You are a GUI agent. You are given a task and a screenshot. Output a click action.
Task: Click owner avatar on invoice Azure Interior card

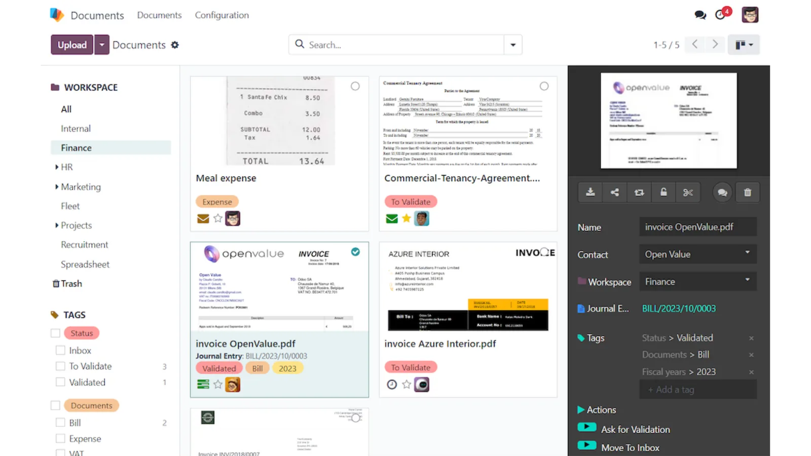click(422, 385)
